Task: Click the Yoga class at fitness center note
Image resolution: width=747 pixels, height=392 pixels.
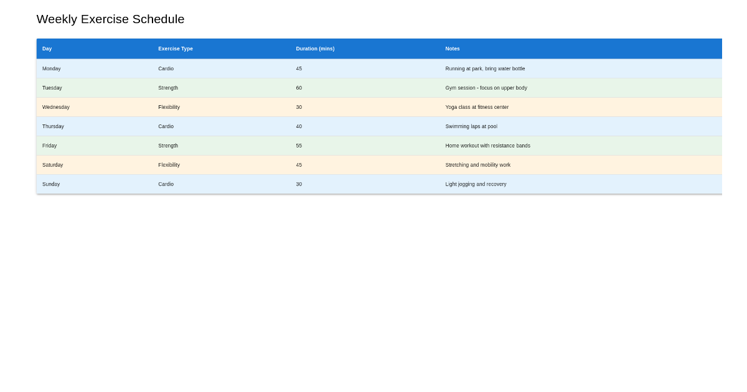Action: (477, 107)
